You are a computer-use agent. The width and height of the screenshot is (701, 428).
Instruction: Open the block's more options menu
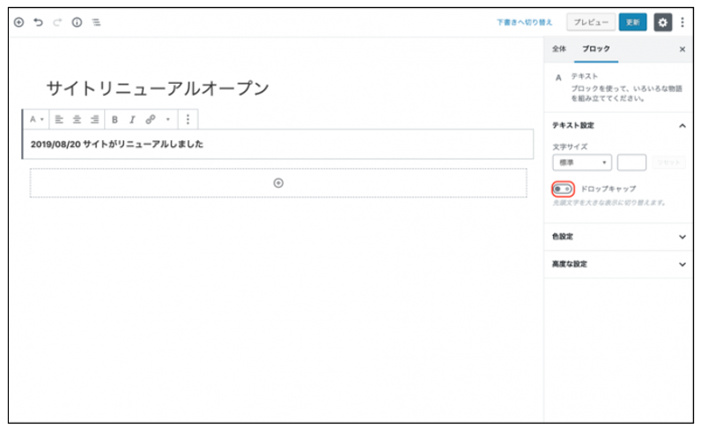click(188, 119)
